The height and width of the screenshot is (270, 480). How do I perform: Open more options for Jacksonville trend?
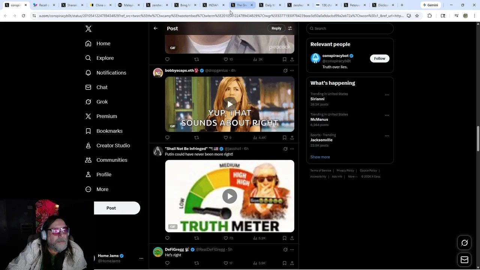pyautogui.click(x=387, y=136)
